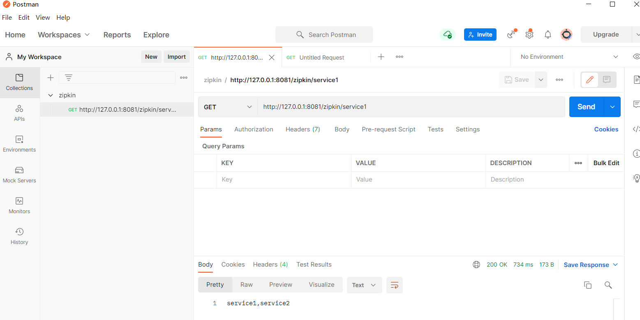Image resolution: width=640 pixels, height=320 pixels.
Task: Click the cloud sync status icon
Action: (x=448, y=35)
